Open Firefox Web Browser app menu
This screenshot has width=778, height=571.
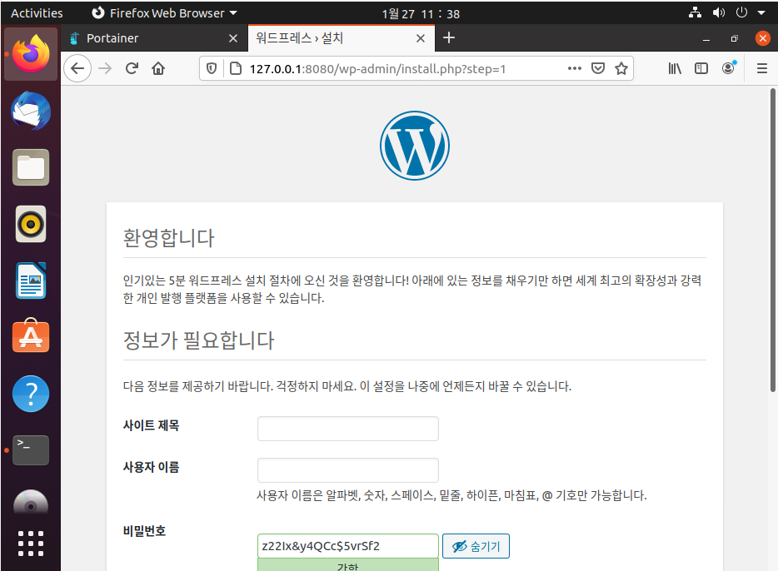165,12
